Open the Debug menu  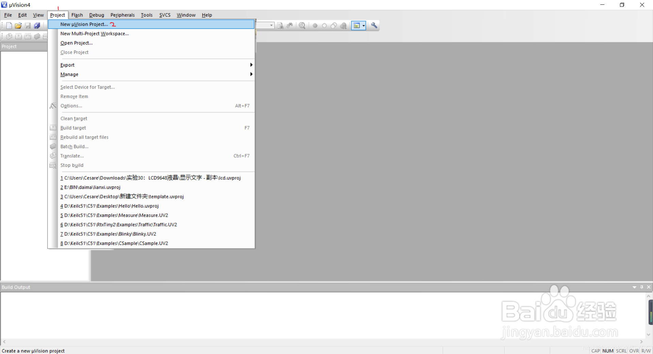[x=97, y=15]
